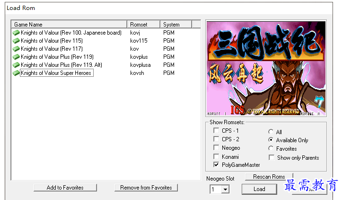Click the Rescan Roms button
The width and height of the screenshot is (342, 200).
click(269, 177)
